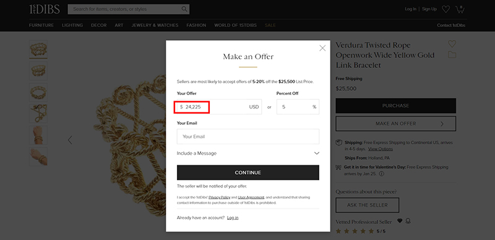Show previous product image arrow
495x240 pixels.
(x=70, y=140)
